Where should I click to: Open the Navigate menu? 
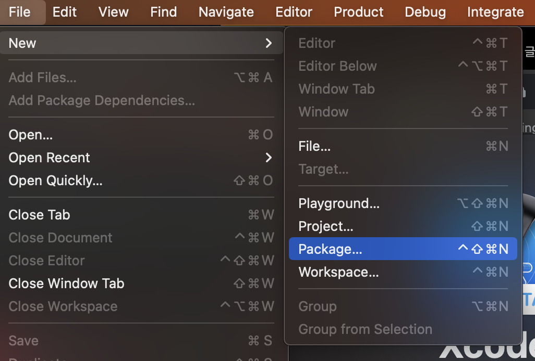pyautogui.click(x=226, y=12)
